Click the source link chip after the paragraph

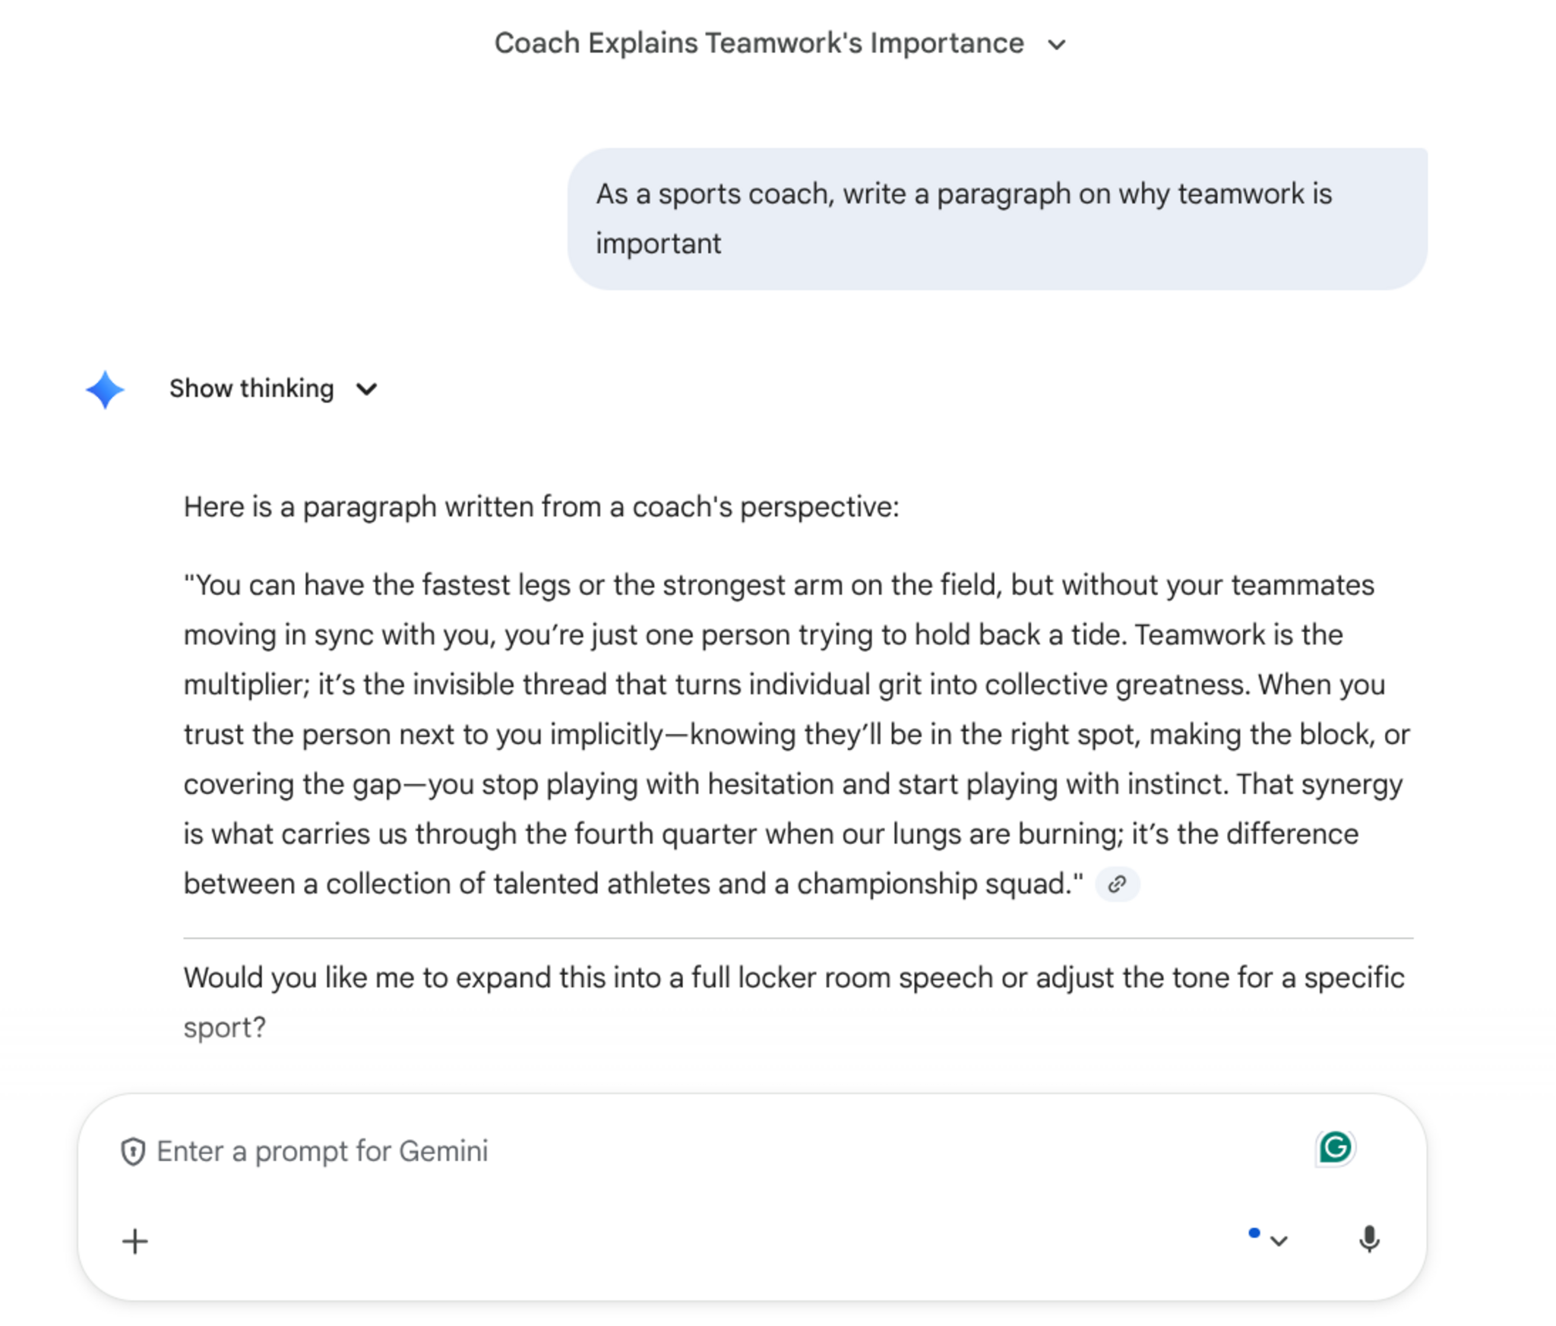(x=1116, y=885)
